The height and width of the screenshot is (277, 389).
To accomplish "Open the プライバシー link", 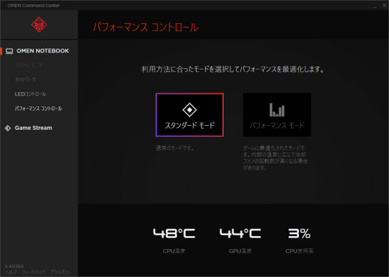I will [60, 272].
